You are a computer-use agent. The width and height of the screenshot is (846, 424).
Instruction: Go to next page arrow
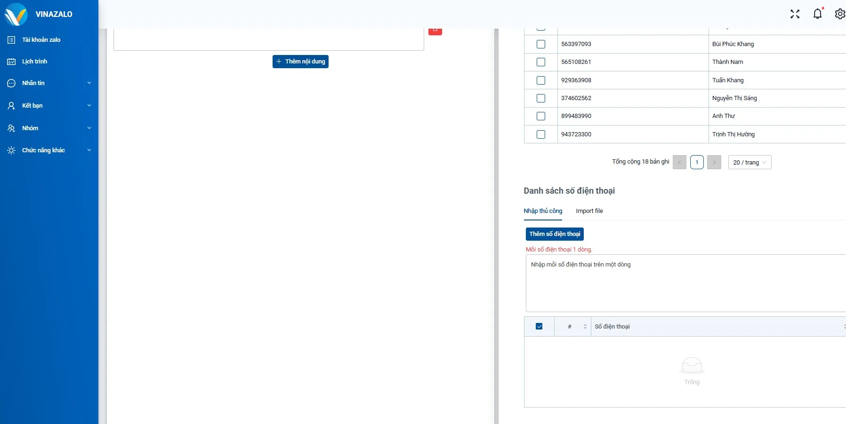pyautogui.click(x=714, y=163)
